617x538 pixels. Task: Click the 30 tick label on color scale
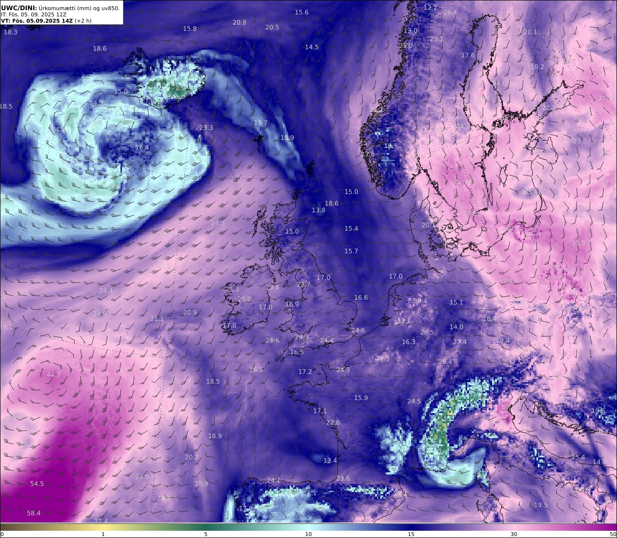(x=514, y=534)
